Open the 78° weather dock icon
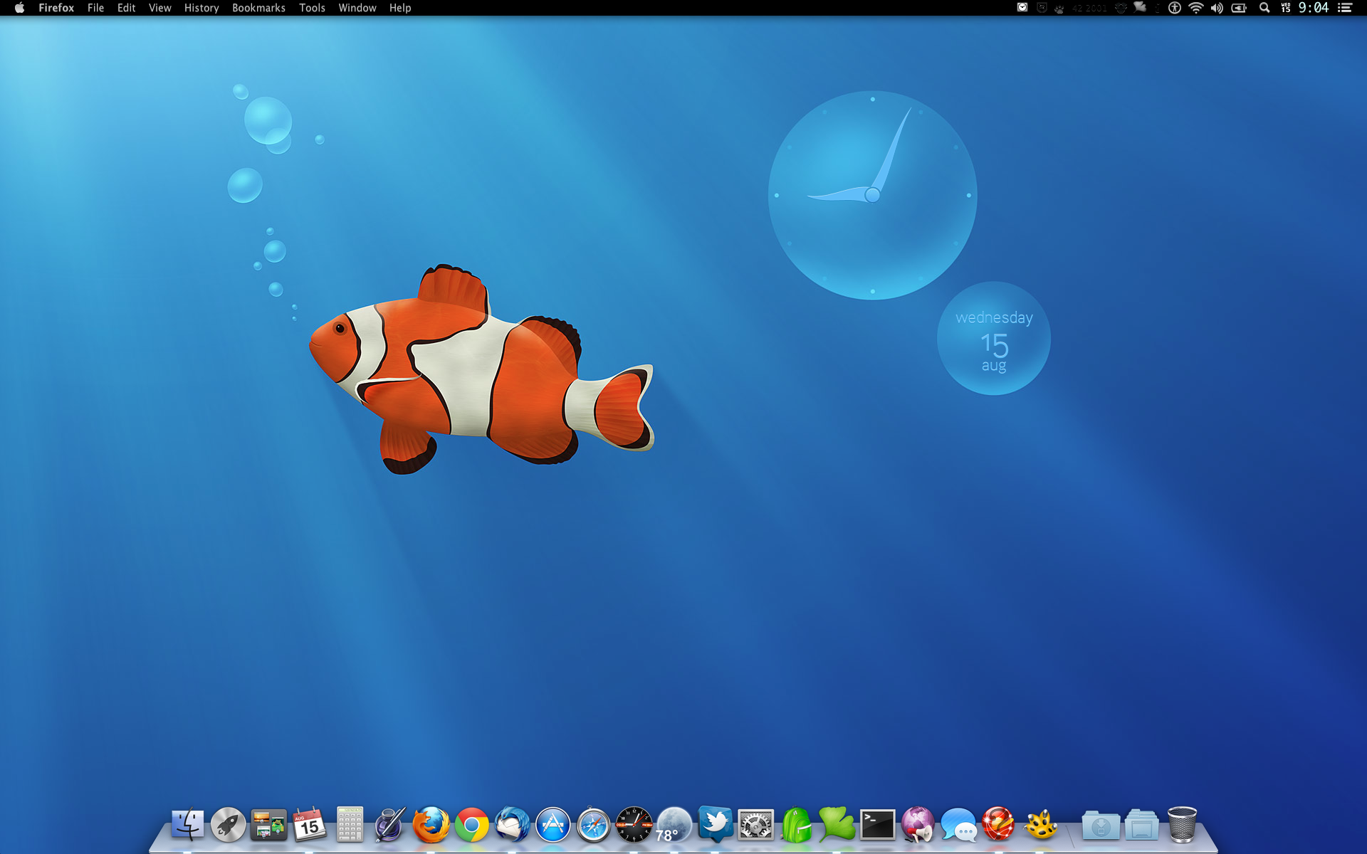This screenshot has height=854, width=1367. coord(674,825)
